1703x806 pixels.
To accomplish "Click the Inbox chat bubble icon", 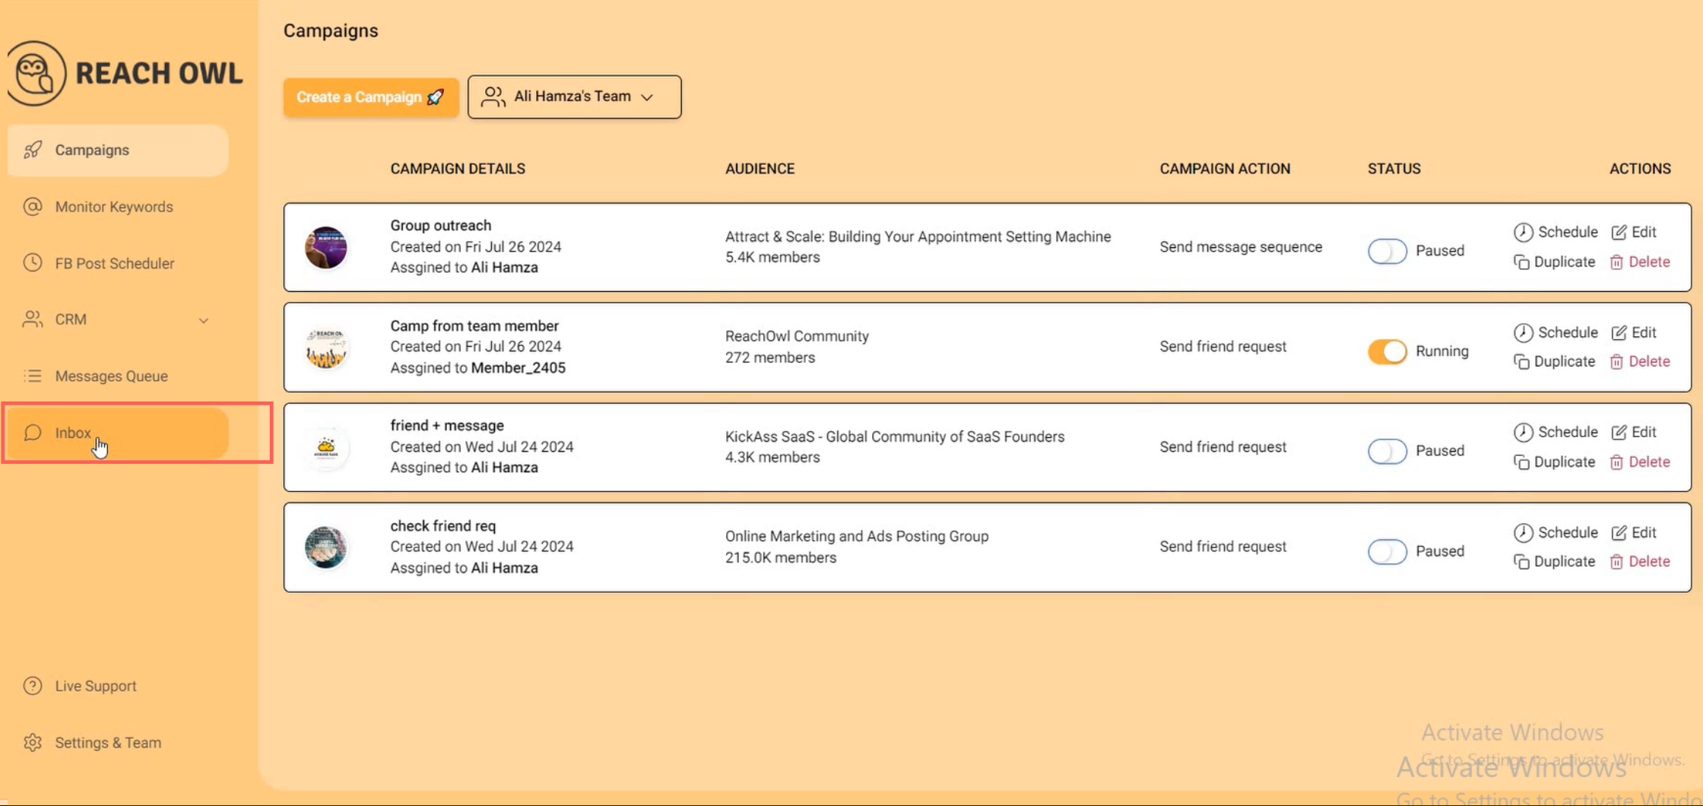I will point(32,433).
